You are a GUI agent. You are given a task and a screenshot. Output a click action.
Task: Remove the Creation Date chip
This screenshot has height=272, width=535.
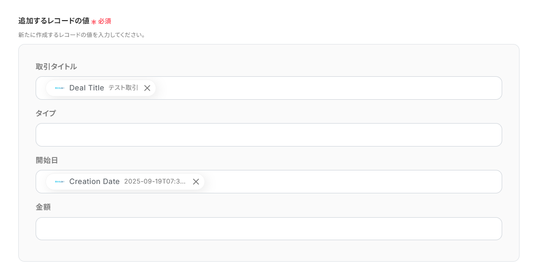pyautogui.click(x=196, y=182)
